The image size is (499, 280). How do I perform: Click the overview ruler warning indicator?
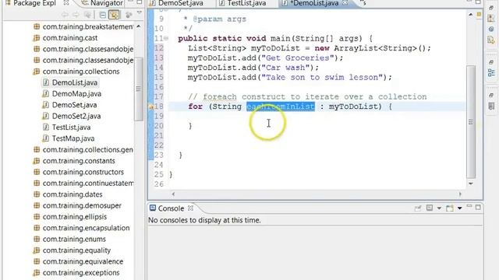[x=479, y=15]
